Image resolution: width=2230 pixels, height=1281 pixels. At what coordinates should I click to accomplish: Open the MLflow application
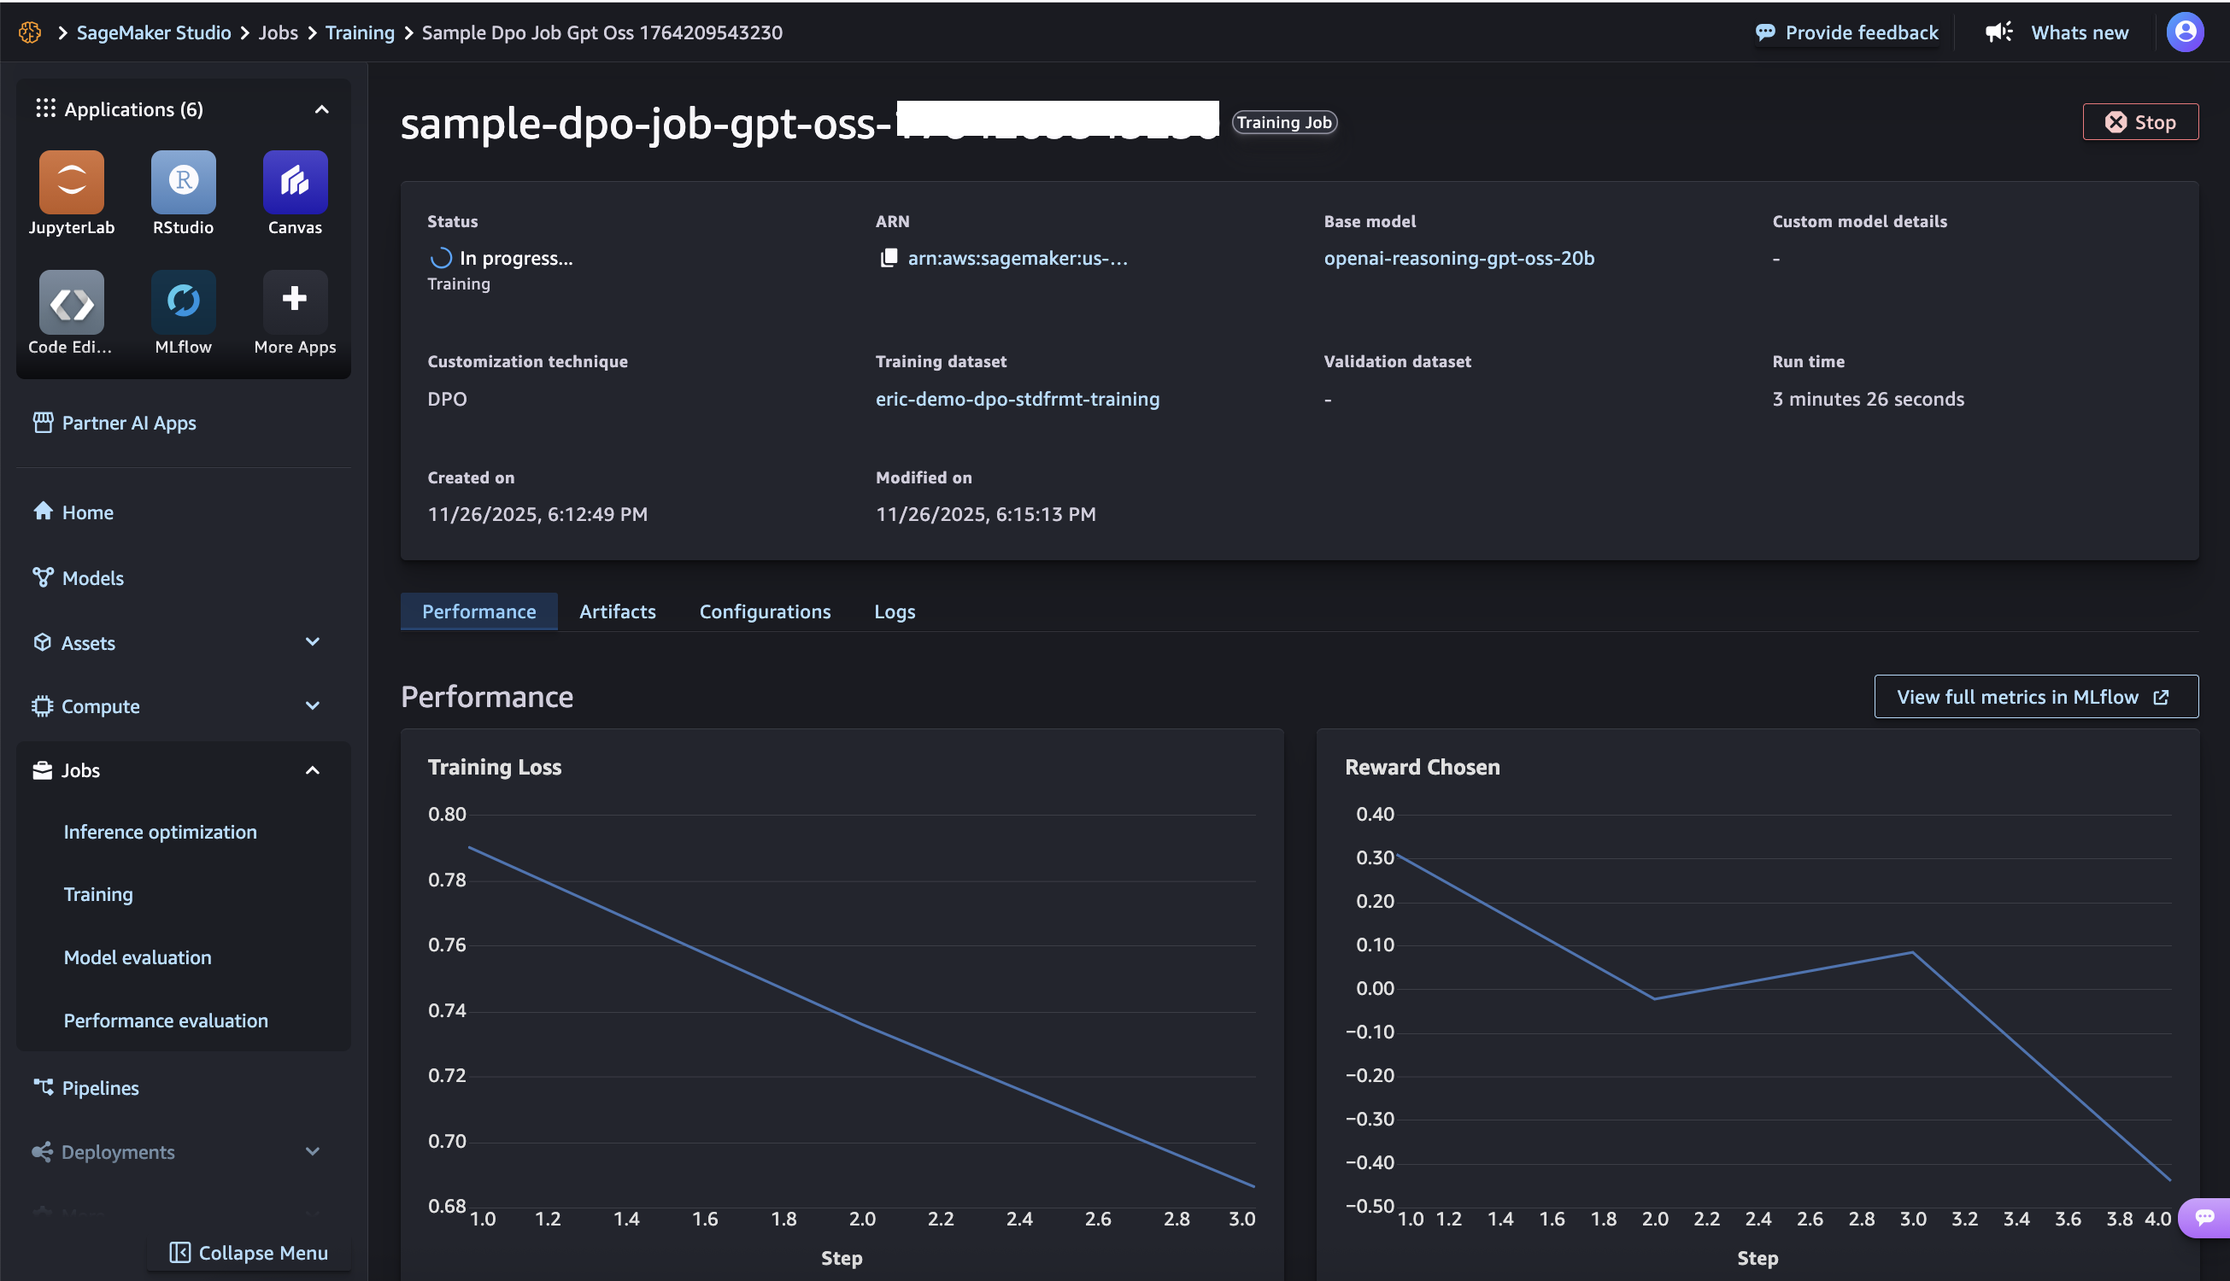tap(183, 301)
